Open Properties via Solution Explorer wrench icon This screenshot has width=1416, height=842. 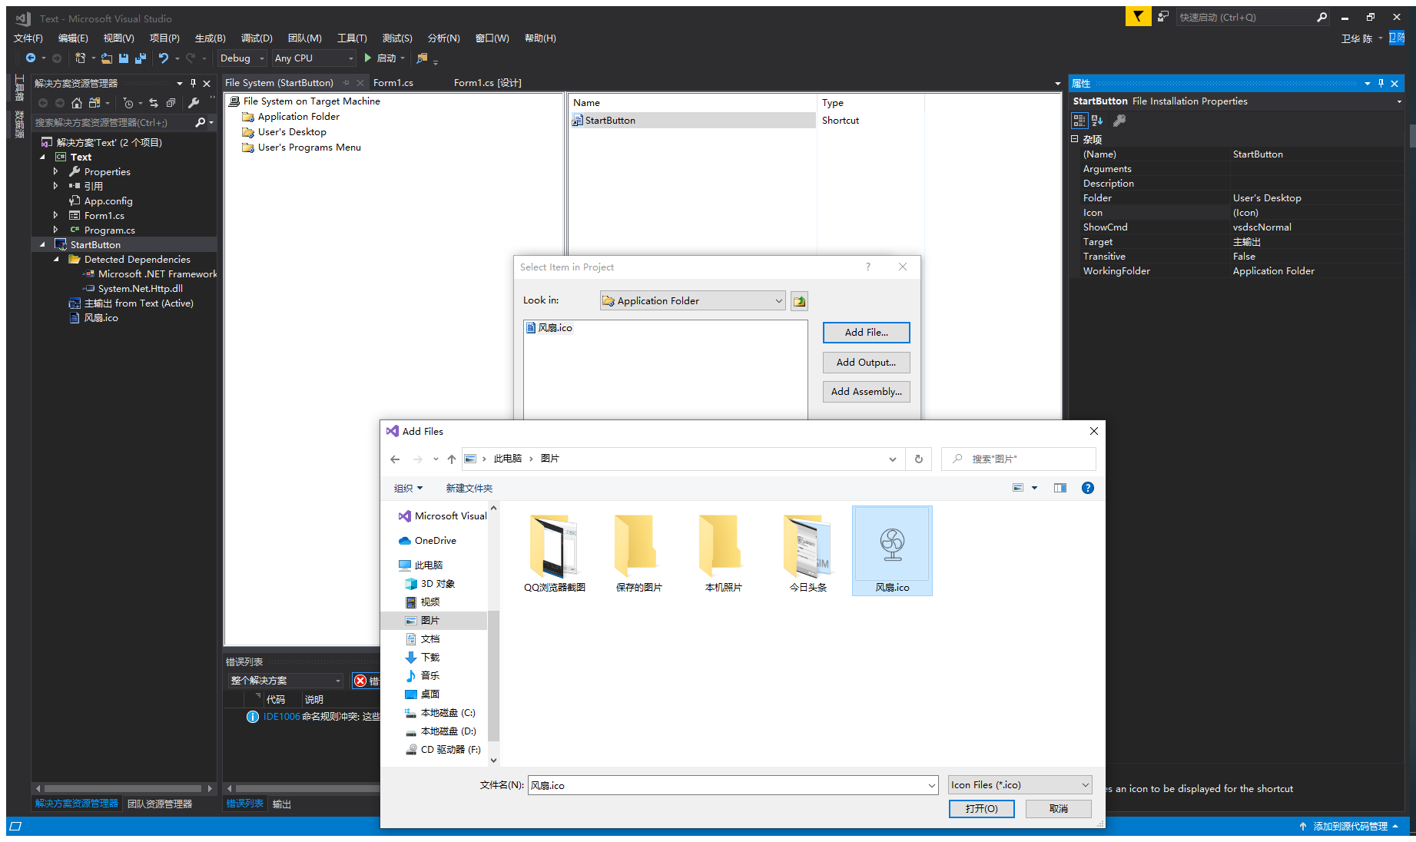pos(194,103)
